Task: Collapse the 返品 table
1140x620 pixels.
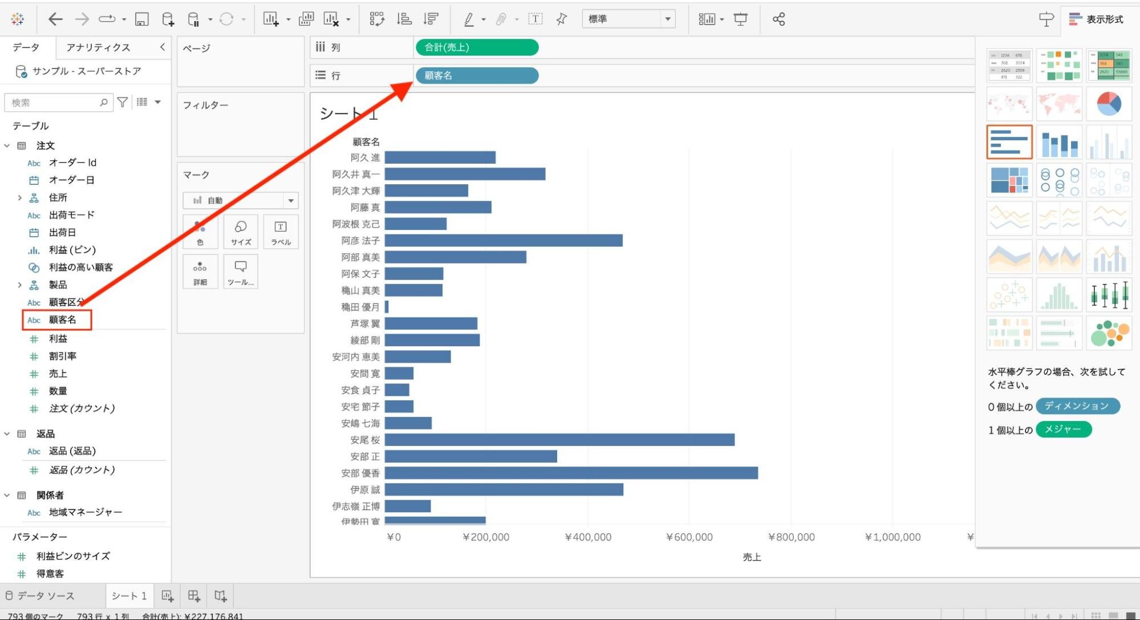Action: [7, 433]
